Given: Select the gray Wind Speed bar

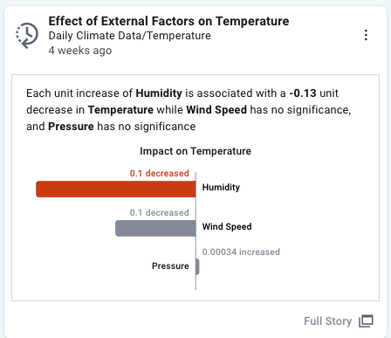Looking at the screenshot, I should 155,228.
